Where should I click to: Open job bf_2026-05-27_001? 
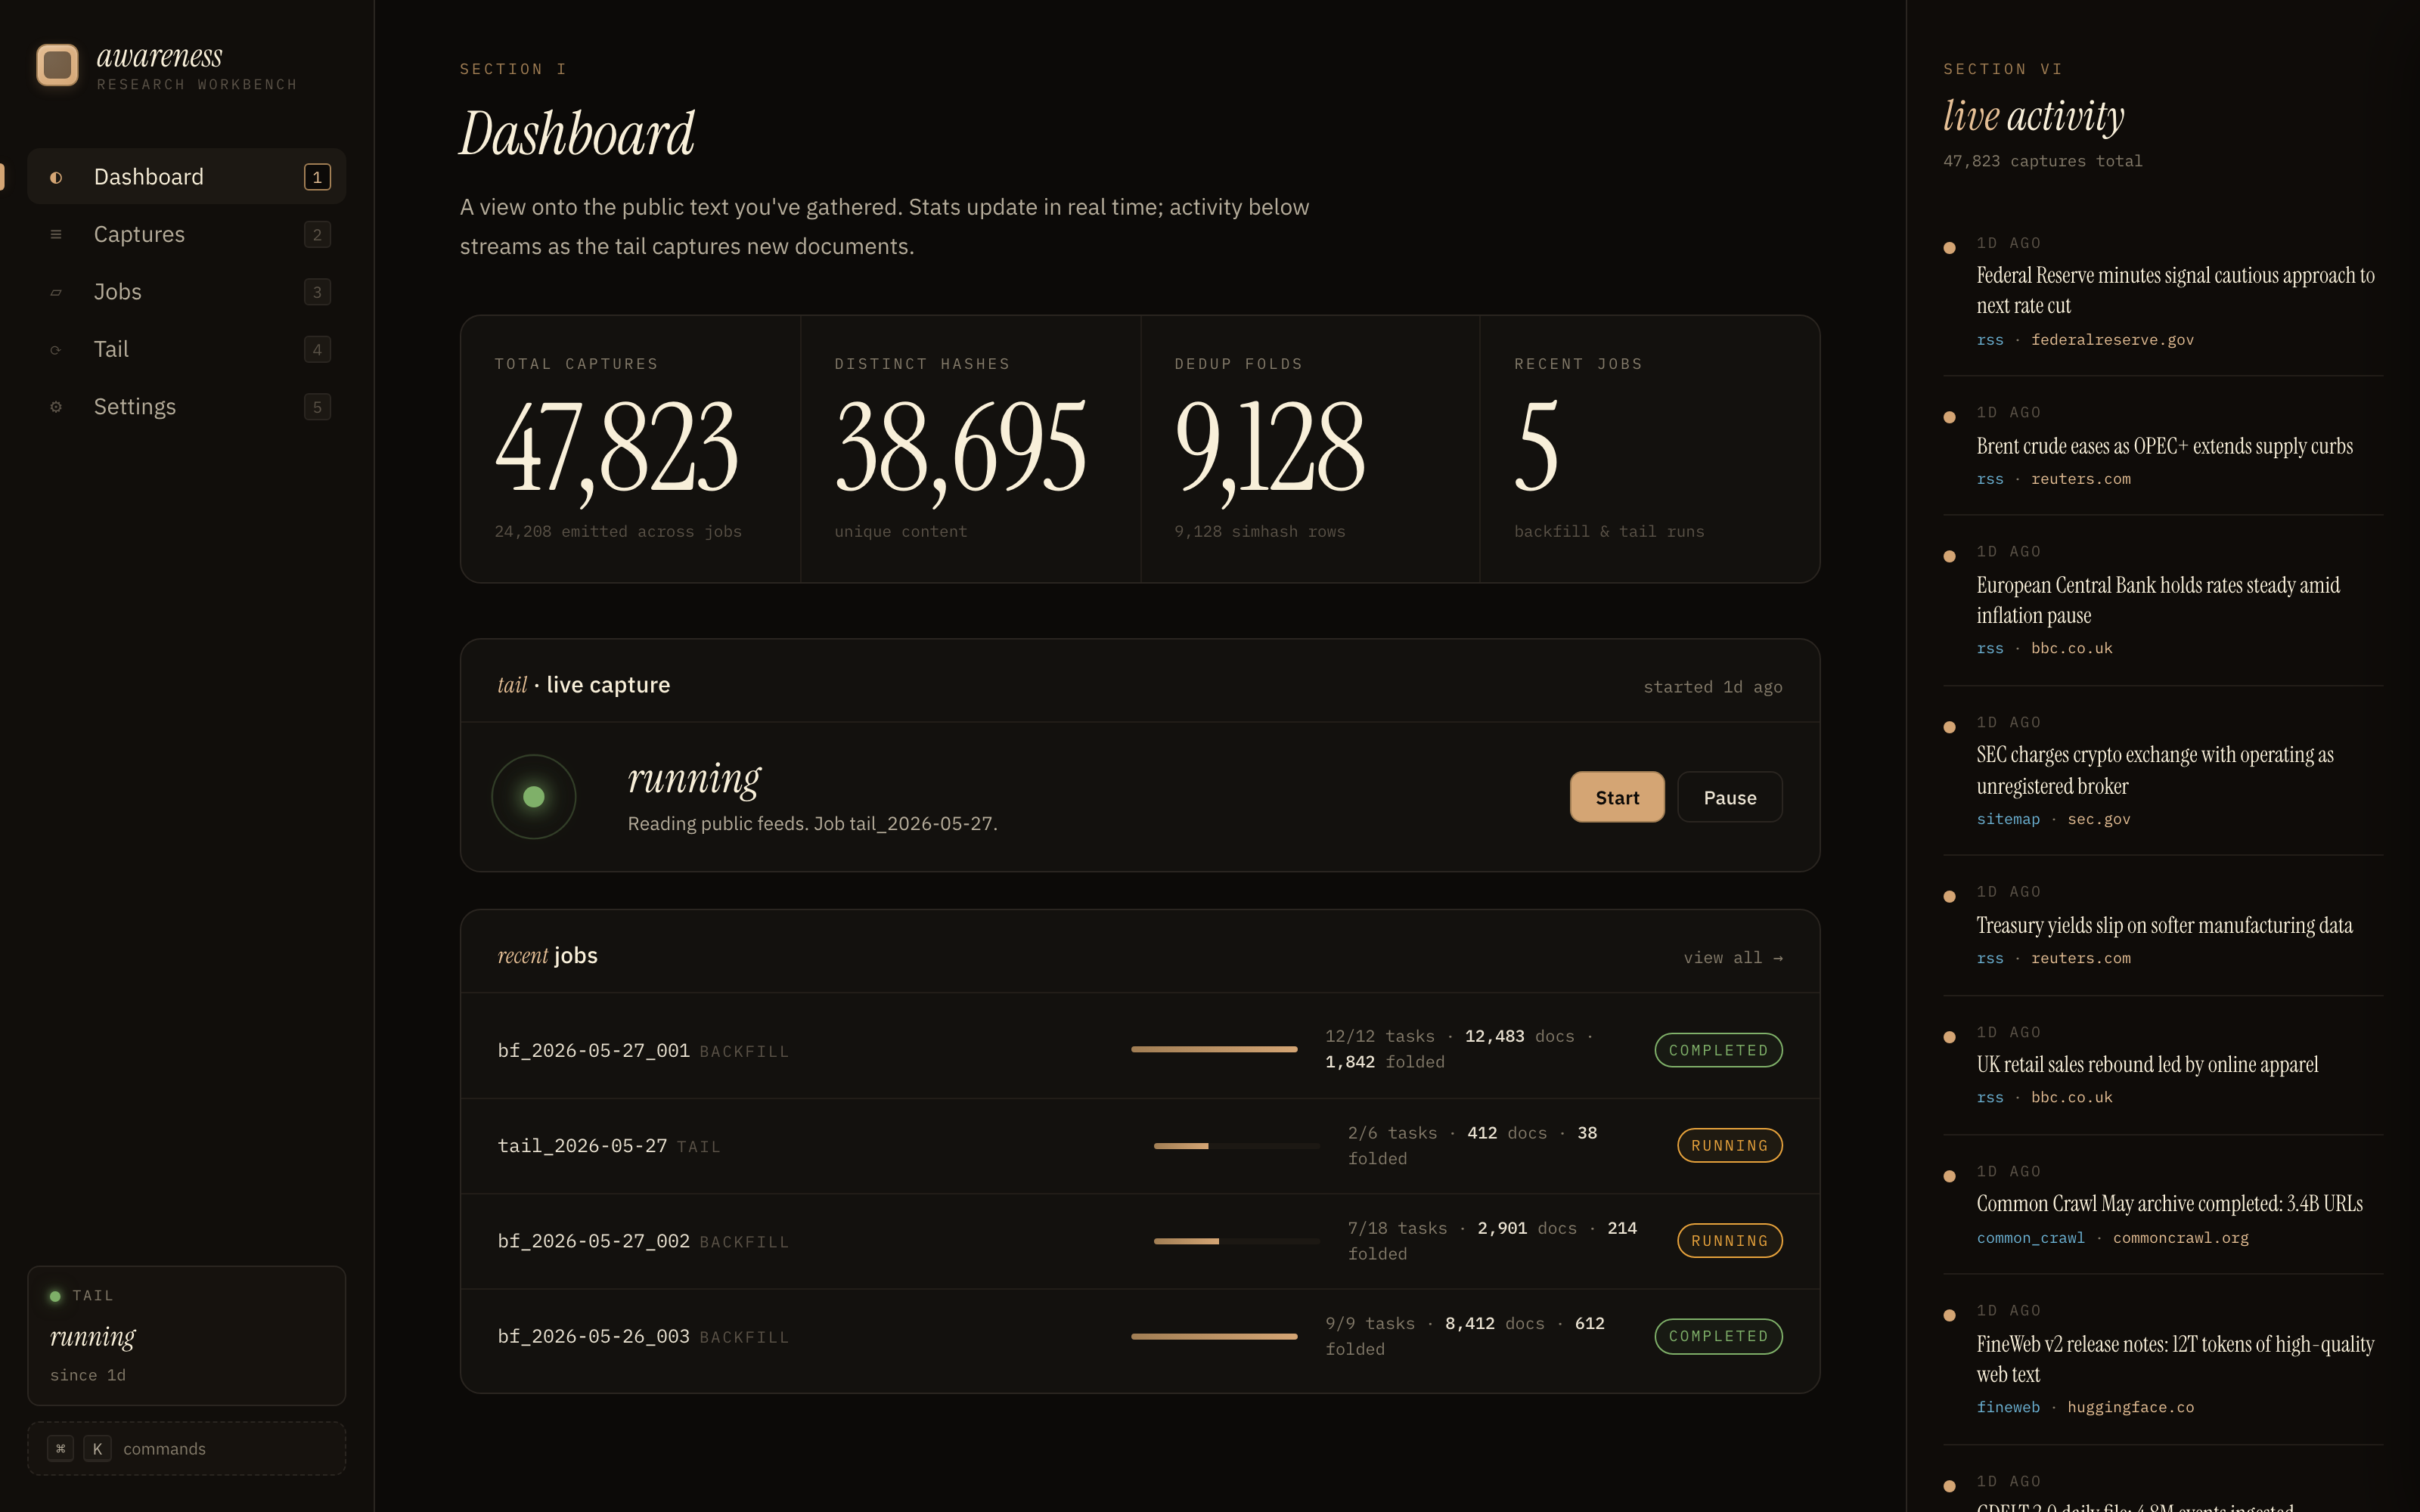(x=593, y=1050)
